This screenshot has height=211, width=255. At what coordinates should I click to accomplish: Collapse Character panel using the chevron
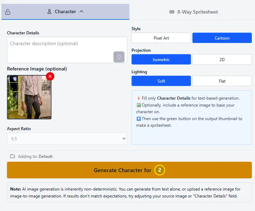point(81,11)
